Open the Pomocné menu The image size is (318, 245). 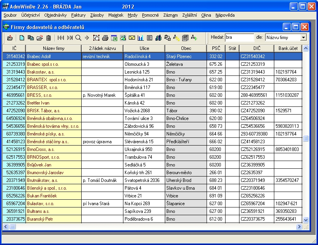pos(150,15)
